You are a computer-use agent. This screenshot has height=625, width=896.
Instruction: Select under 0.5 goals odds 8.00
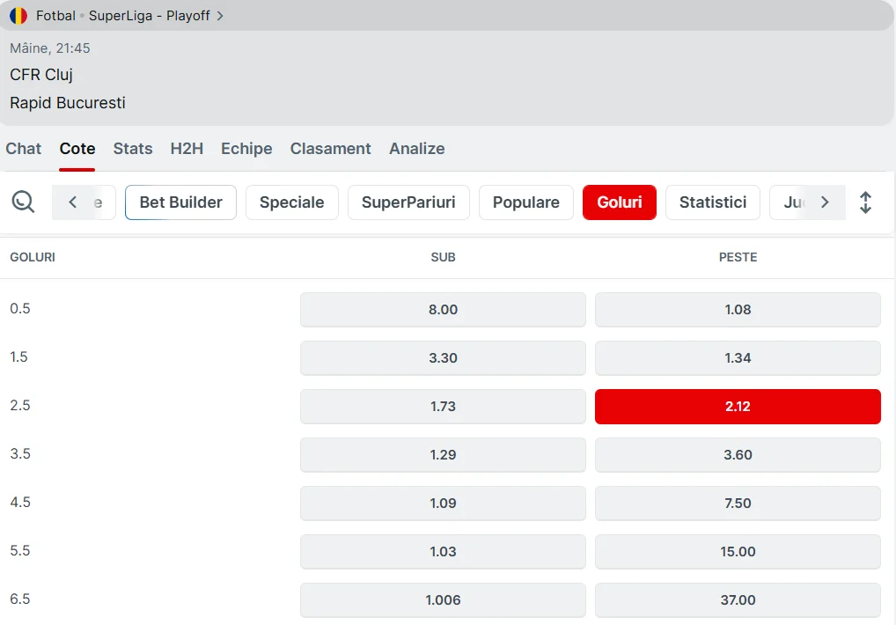click(443, 310)
